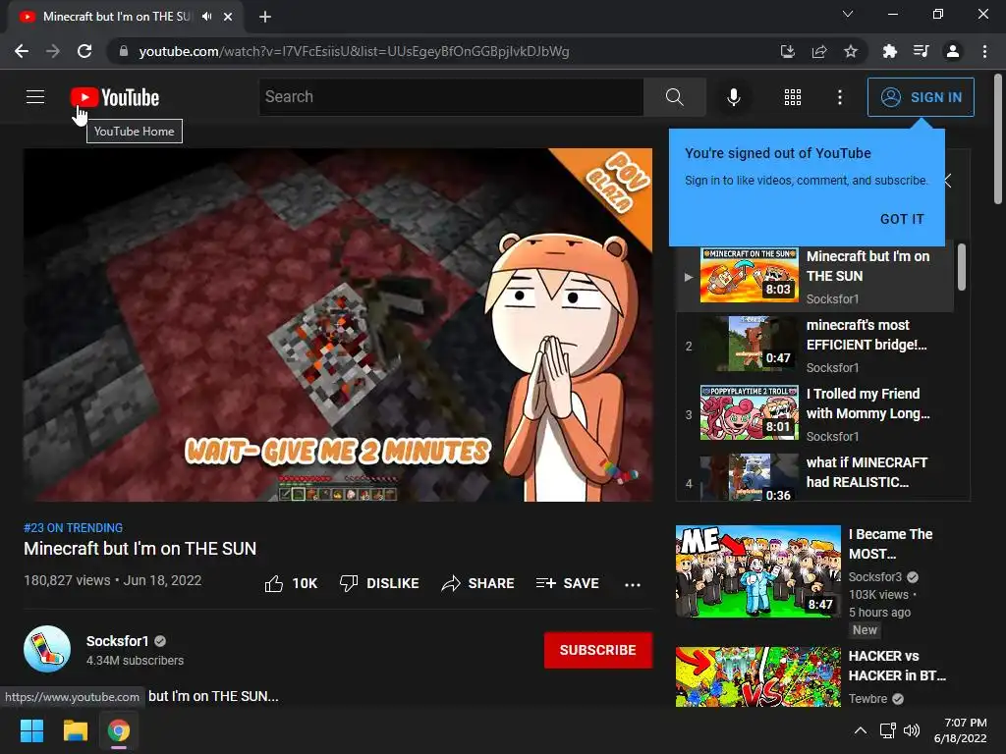
Task: Play I Trolled my Friend with Mommy Long video
Action: coord(814,414)
